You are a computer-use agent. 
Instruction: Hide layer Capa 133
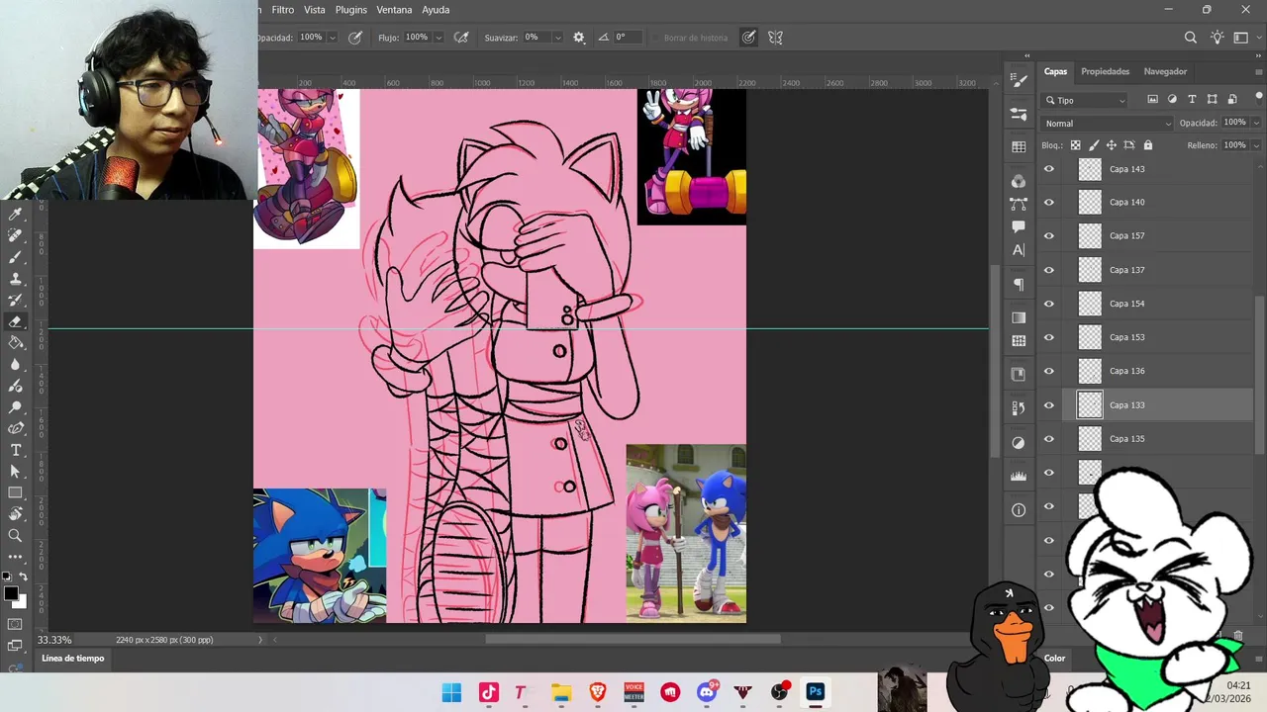pyautogui.click(x=1049, y=405)
